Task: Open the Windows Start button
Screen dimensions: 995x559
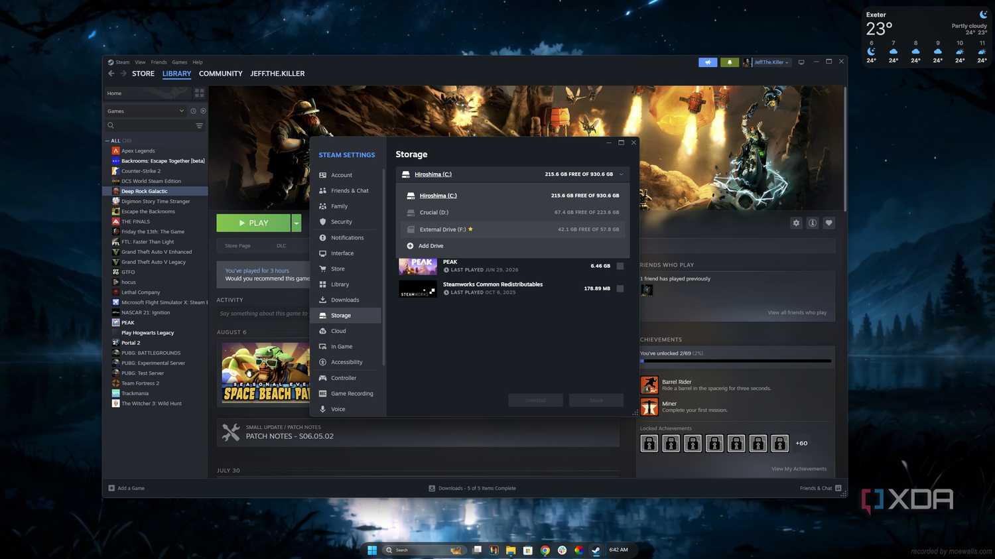Action: pyautogui.click(x=372, y=550)
